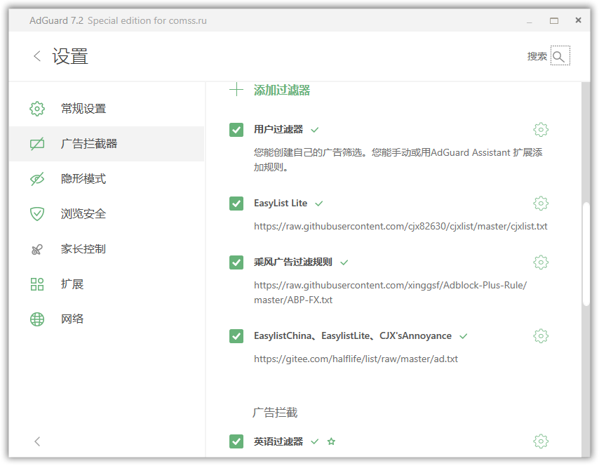Open 家长控制 settings
599x466 pixels.
[x=107, y=249]
